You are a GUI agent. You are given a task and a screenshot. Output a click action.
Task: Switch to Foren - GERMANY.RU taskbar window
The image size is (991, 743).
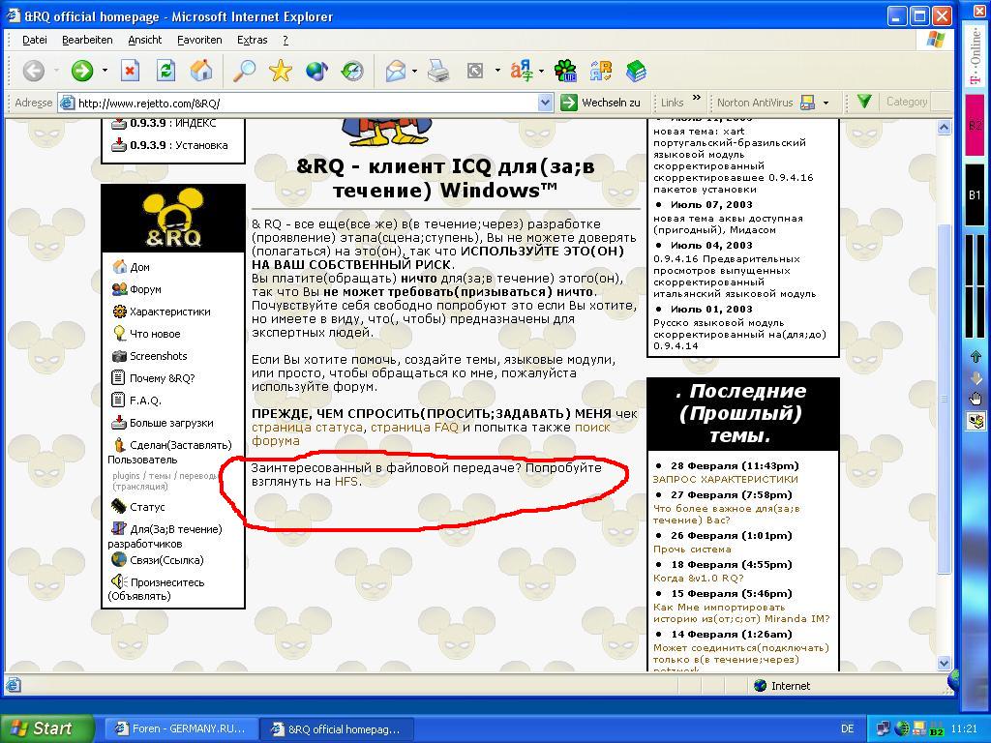tap(180, 728)
